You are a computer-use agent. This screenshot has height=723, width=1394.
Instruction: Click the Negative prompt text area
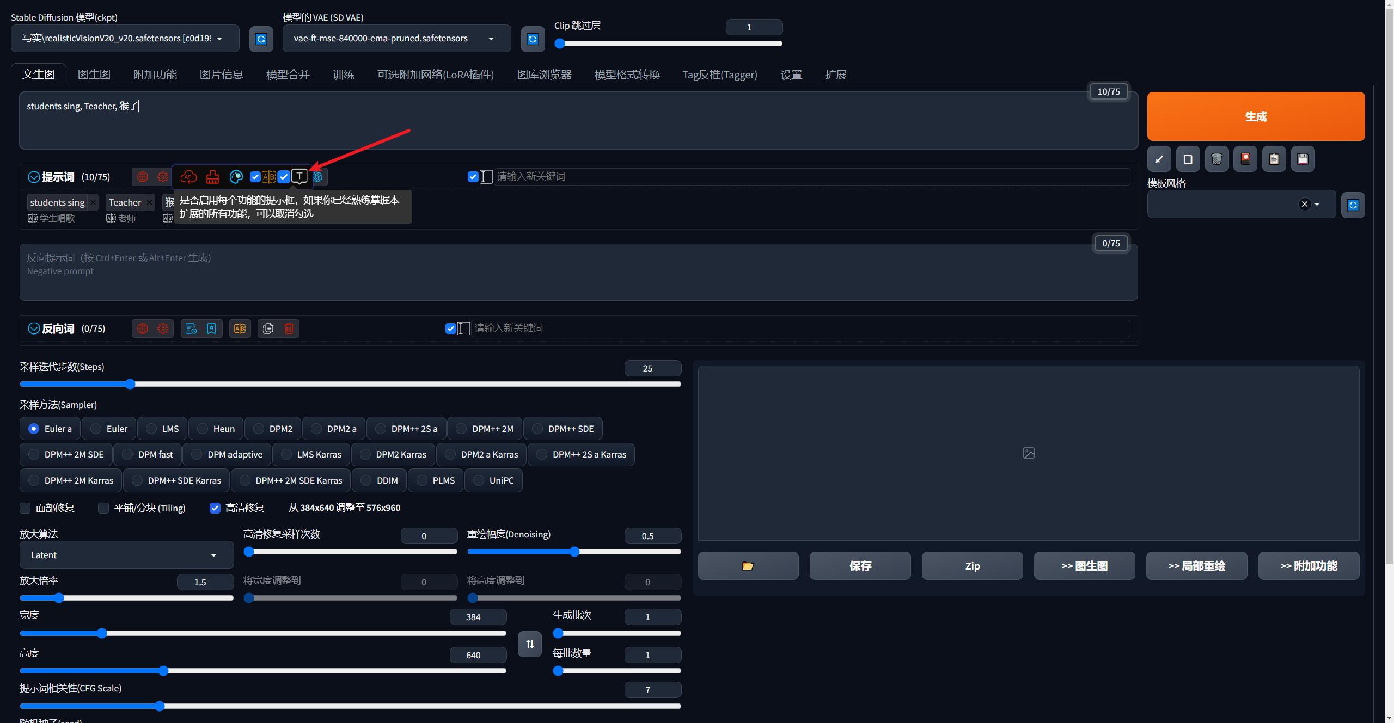tap(578, 272)
